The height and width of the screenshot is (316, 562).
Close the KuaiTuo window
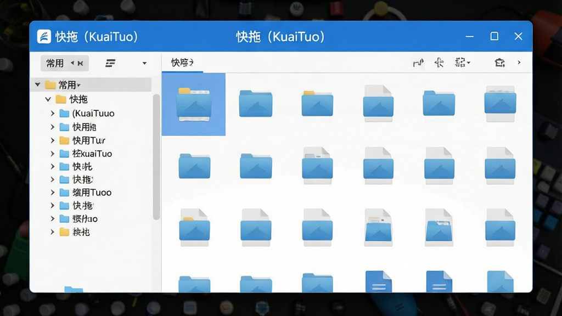518,36
